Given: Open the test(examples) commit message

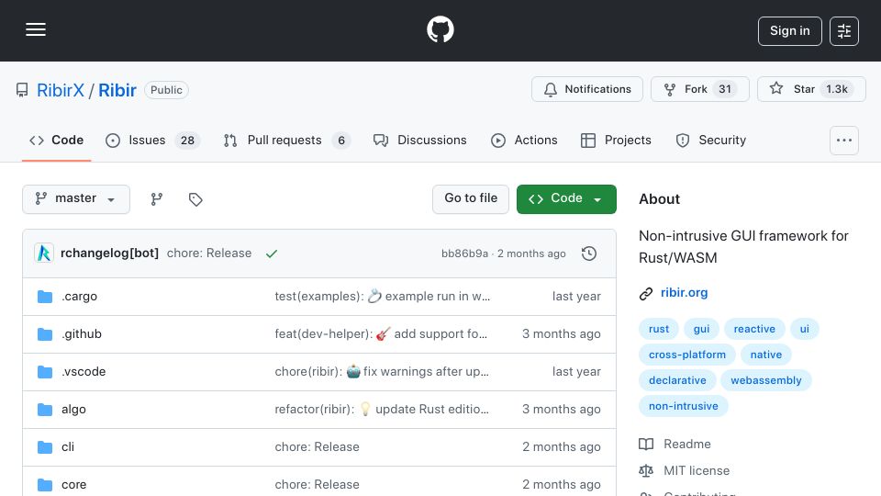Looking at the screenshot, I should (x=382, y=297).
